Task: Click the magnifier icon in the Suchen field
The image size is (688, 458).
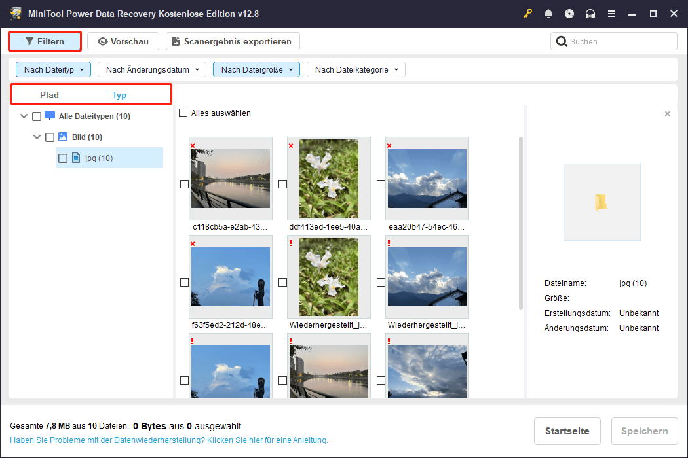Action: pyautogui.click(x=562, y=41)
